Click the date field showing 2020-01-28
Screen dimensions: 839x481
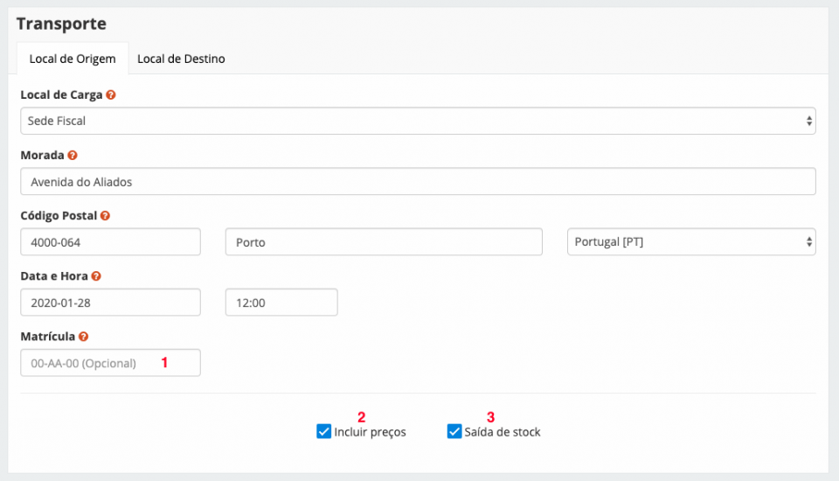click(110, 303)
